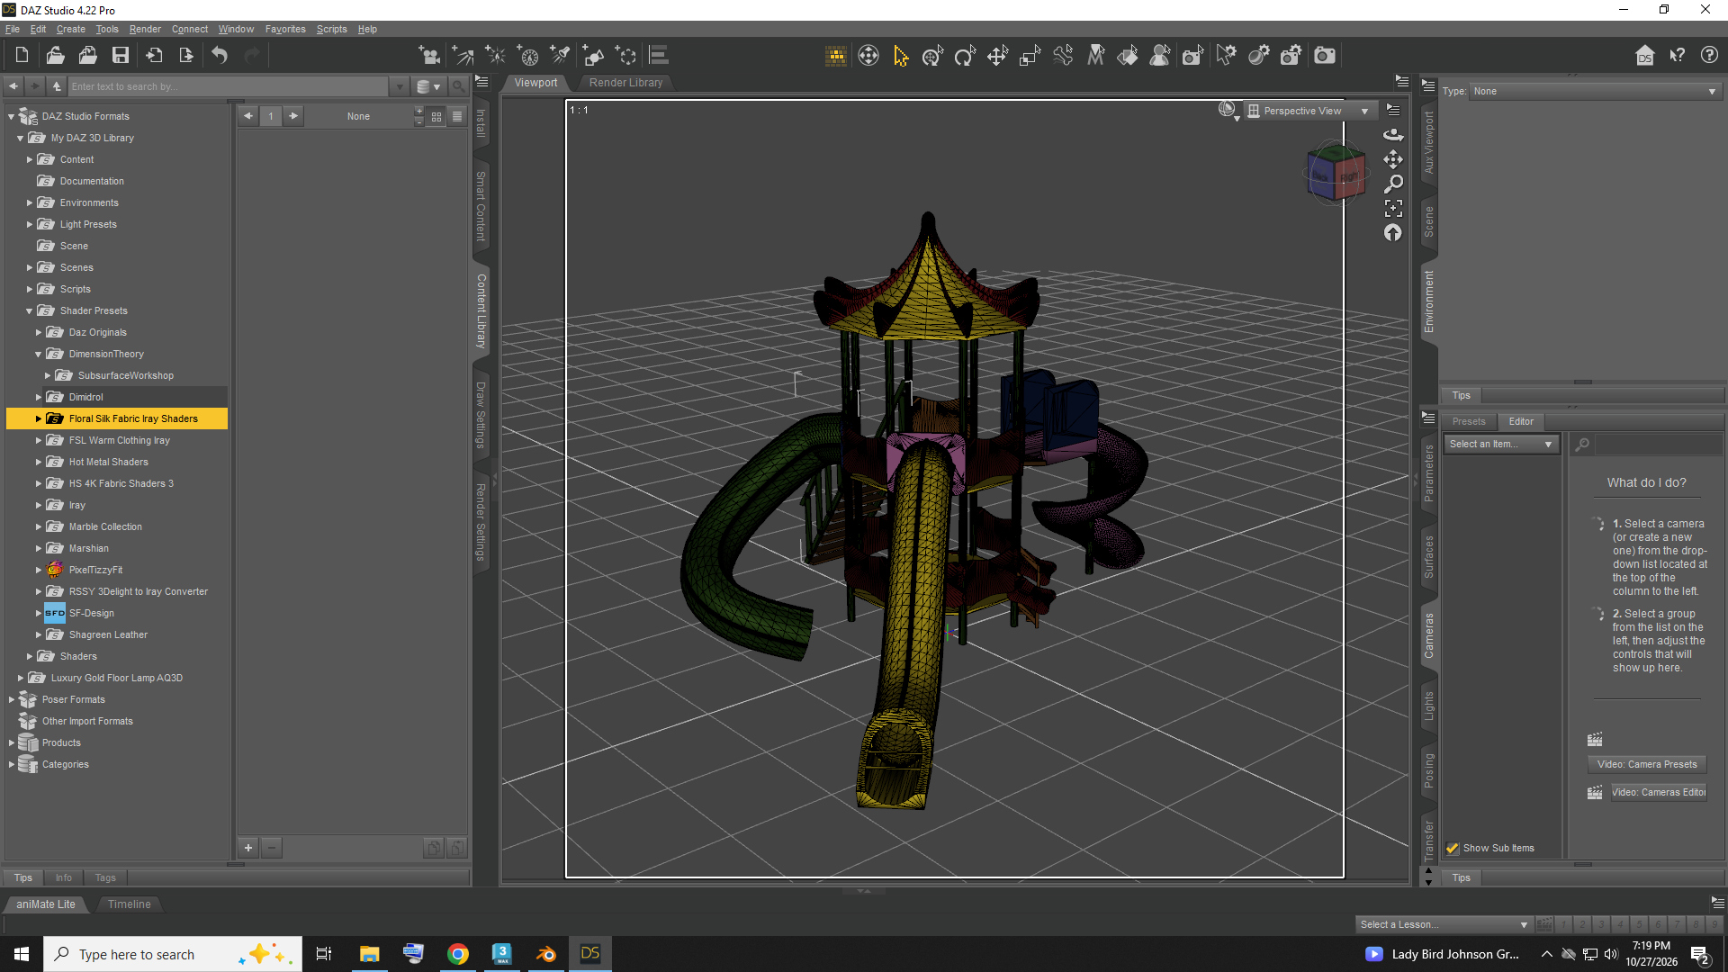1728x972 pixels.
Task: Click the viewport Pan arrows control
Action: point(1393,159)
